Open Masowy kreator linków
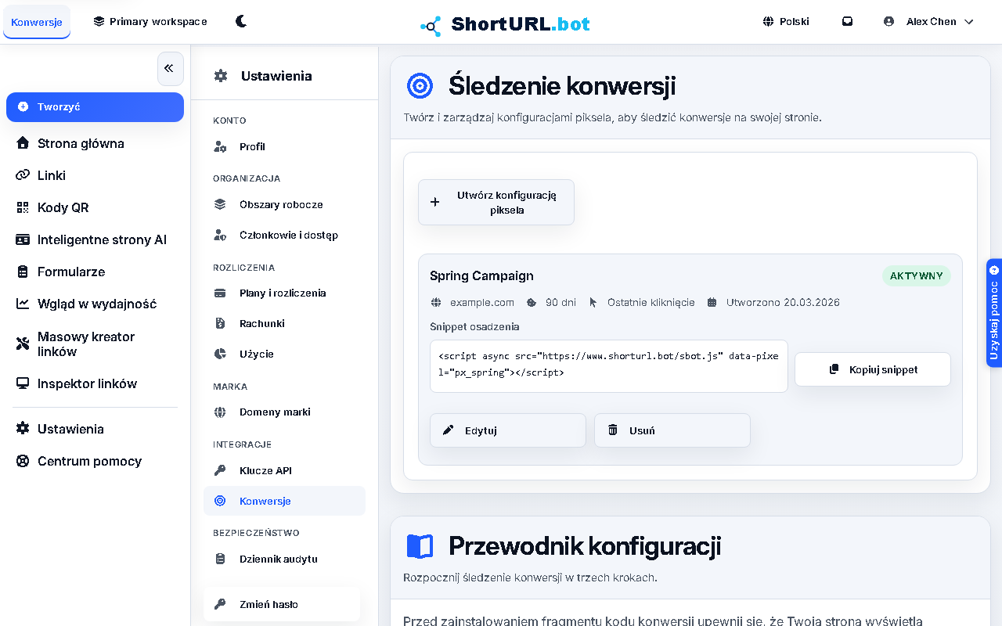This screenshot has height=626, width=1002. pos(95,344)
